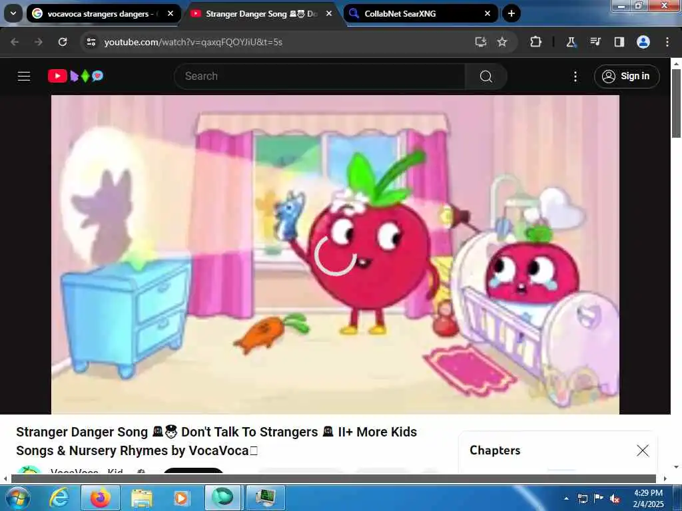Switch to the Stranger Danger Song tab

click(x=262, y=14)
